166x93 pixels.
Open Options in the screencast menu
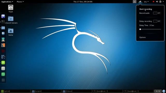(142, 37)
